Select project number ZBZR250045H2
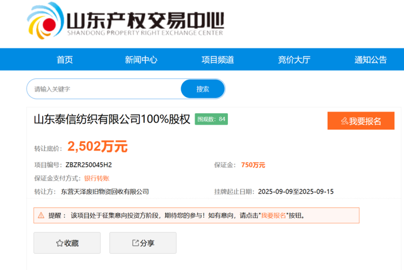The height and width of the screenshot is (270, 404). pyautogui.click(x=89, y=165)
